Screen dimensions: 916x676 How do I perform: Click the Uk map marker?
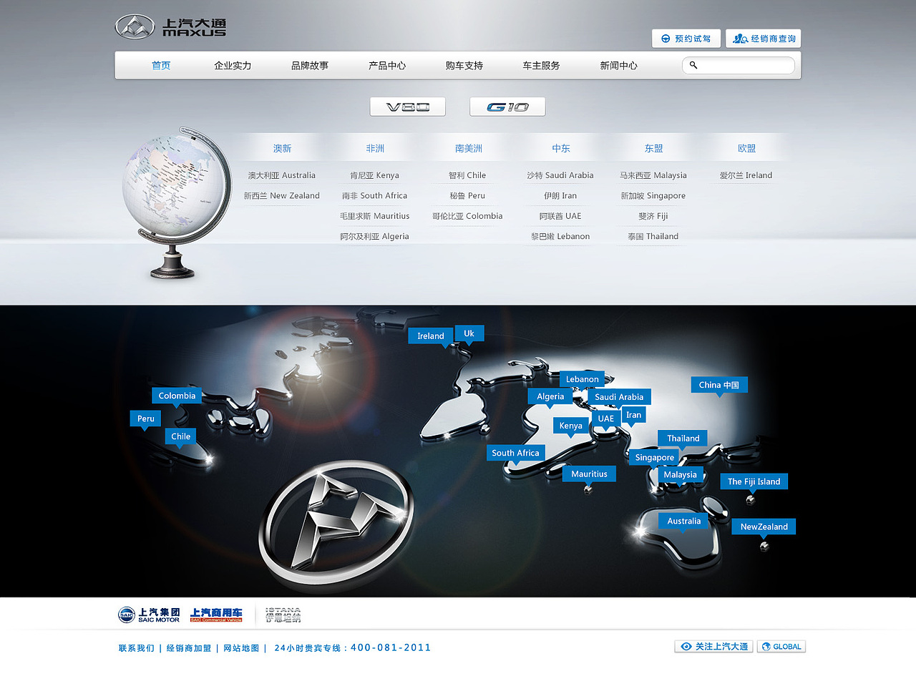click(x=469, y=333)
